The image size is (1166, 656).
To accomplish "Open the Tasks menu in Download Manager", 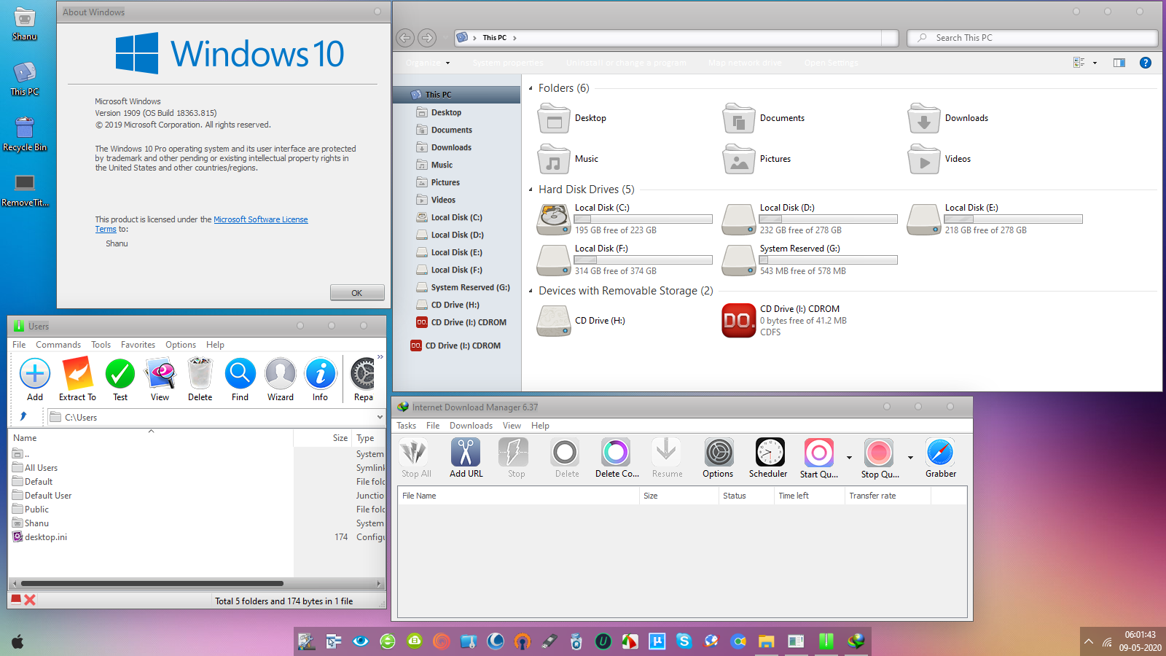I will (x=406, y=426).
